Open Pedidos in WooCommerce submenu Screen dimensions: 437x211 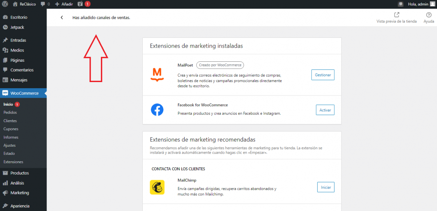click(10, 113)
